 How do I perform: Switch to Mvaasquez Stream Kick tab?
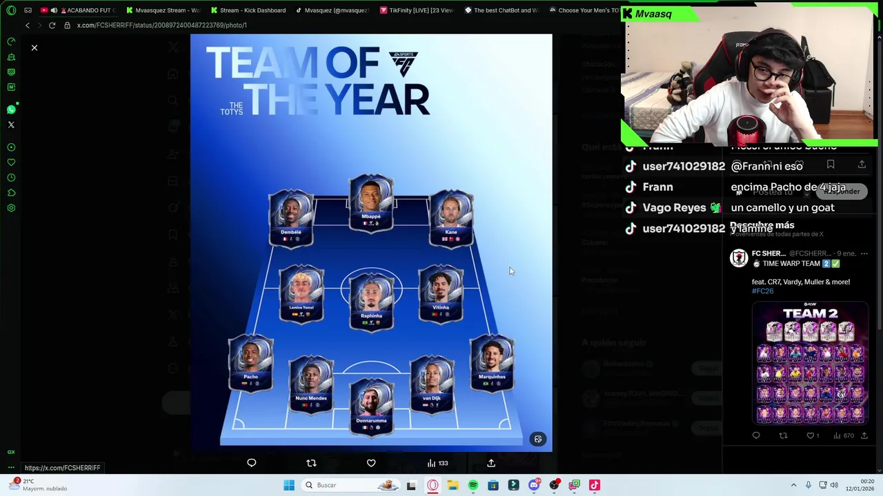pyautogui.click(x=163, y=10)
